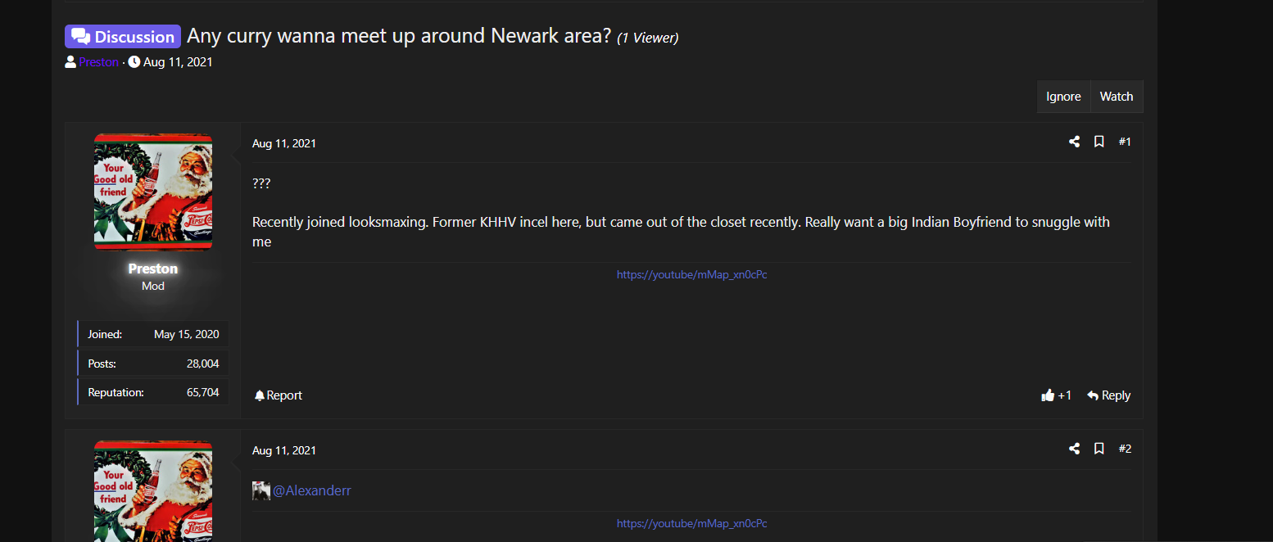
Task: Bookmark the second post
Action: coord(1099,449)
